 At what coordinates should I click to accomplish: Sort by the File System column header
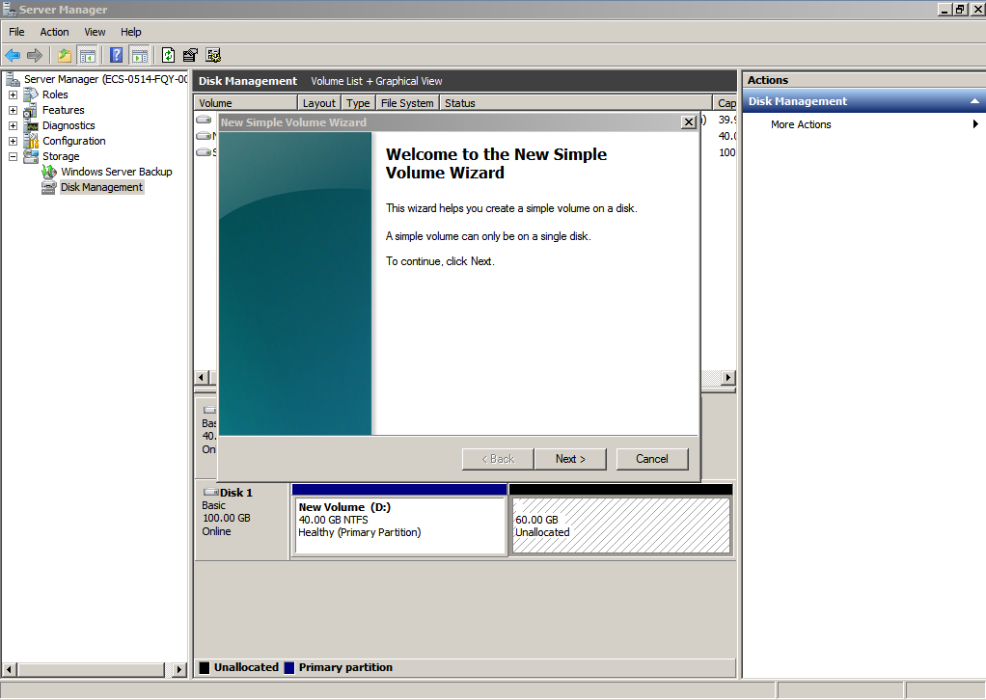pos(407,103)
